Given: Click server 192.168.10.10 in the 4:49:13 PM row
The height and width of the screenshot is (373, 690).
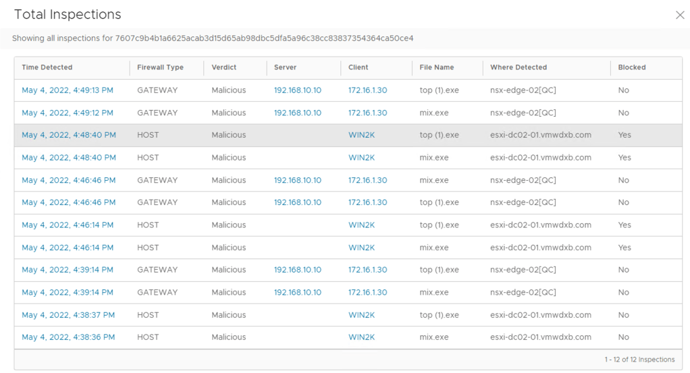Looking at the screenshot, I should click(x=298, y=90).
